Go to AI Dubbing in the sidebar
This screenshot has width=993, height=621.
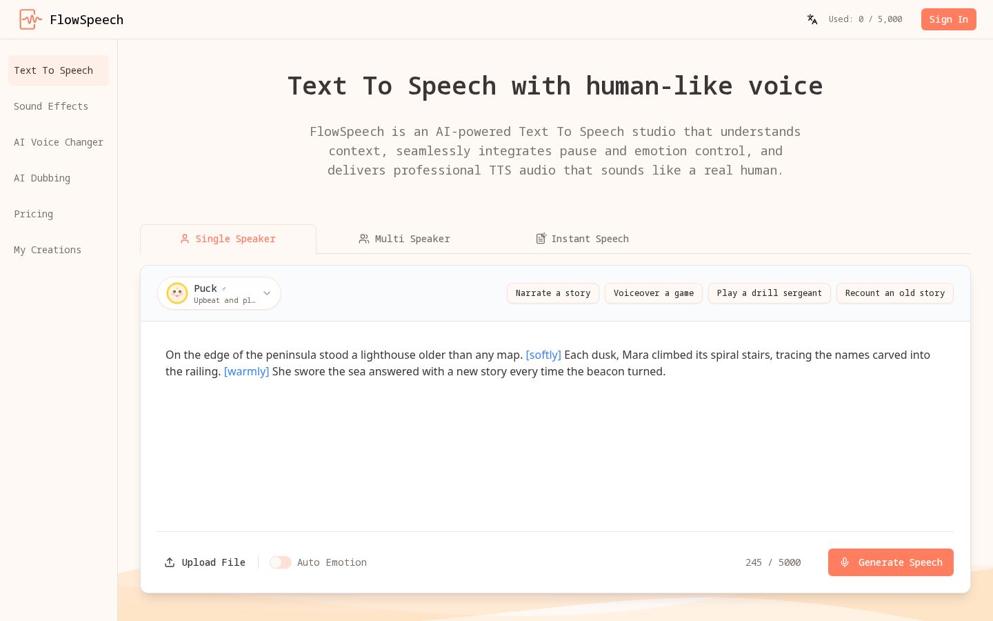pos(59,178)
